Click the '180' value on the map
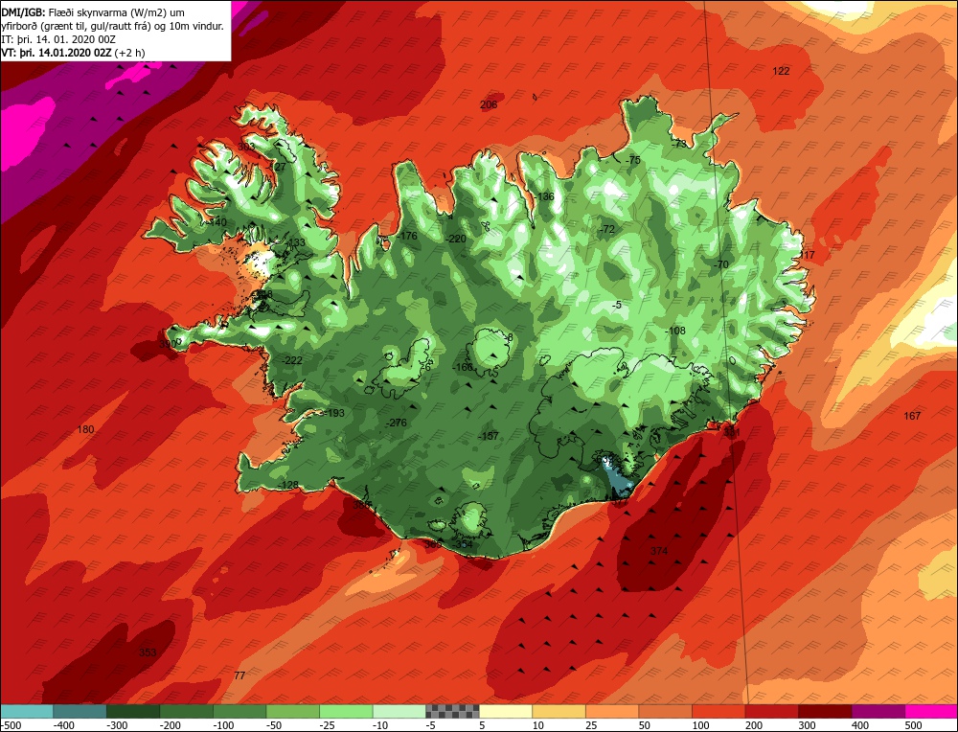 coord(85,429)
